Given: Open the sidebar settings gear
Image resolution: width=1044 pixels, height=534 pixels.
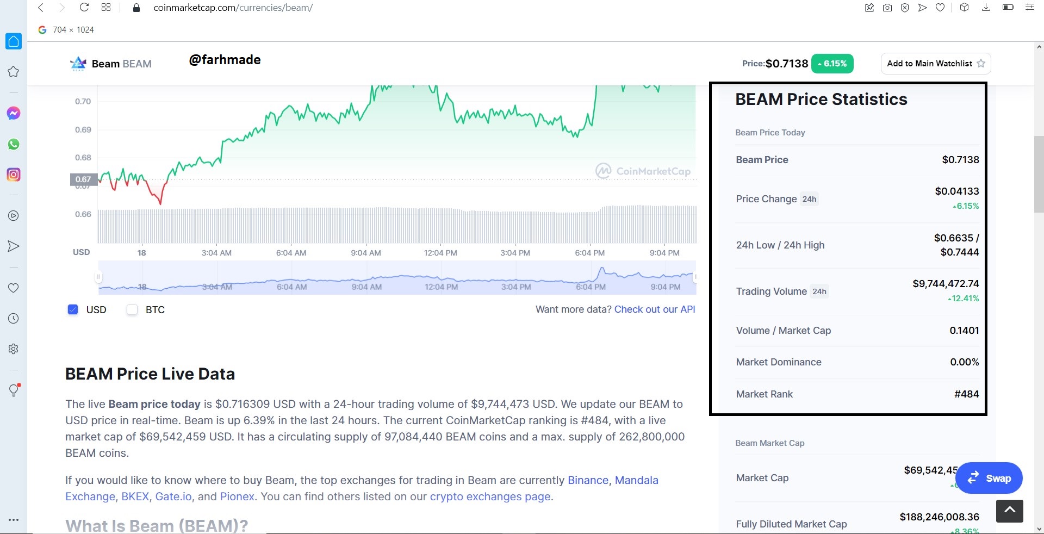Looking at the screenshot, I should 14,349.
